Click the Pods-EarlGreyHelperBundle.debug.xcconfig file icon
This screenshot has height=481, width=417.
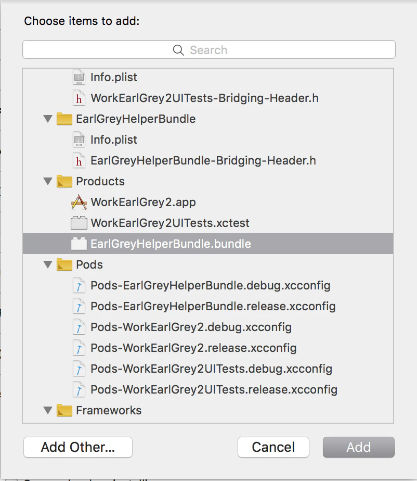point(79,286)
